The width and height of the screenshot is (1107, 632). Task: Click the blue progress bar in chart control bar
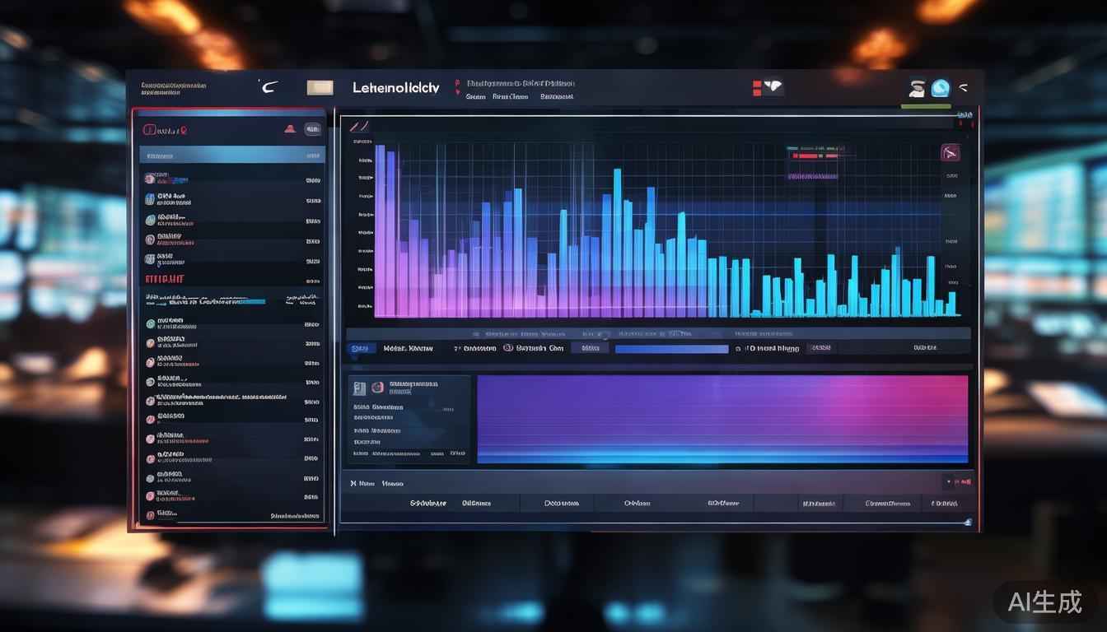coord(671,349)
